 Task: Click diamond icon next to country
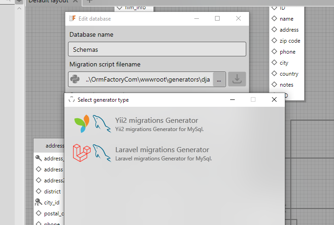click(x=274, y=73)
